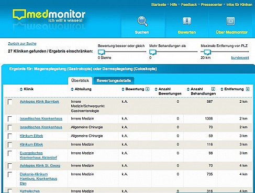Click Über Medmonitor navigation label
The image size is (255, 193).
click(x=232, y=32)
